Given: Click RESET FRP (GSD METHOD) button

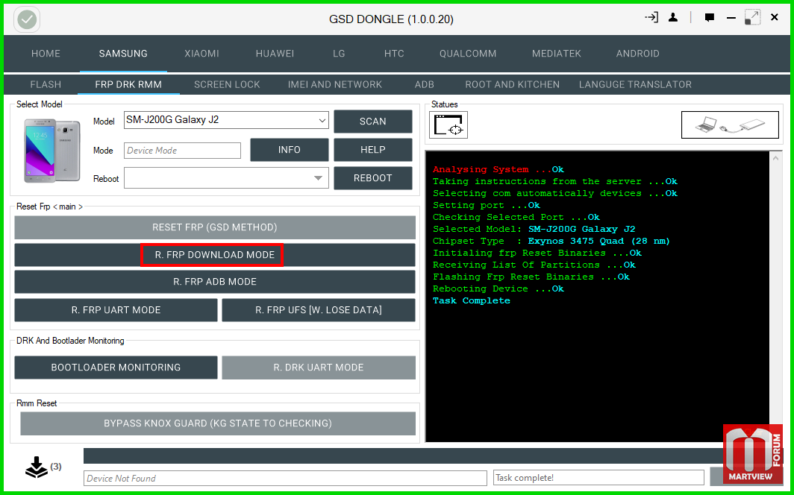Looking at the screenshot, I should (215, 227).
